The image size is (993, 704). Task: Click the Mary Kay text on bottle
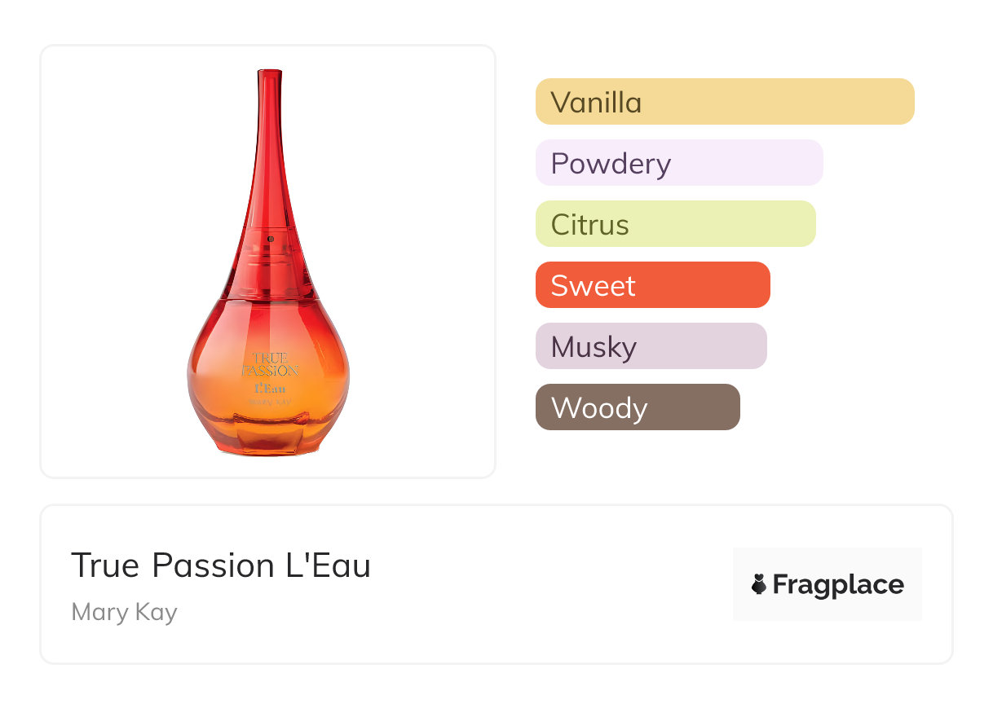coord(269,401)
